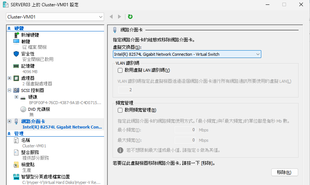Viewport: 310px width, 185px height.
Task: Expand the 處理器 processor tree node
Action: tap(10, 78)
